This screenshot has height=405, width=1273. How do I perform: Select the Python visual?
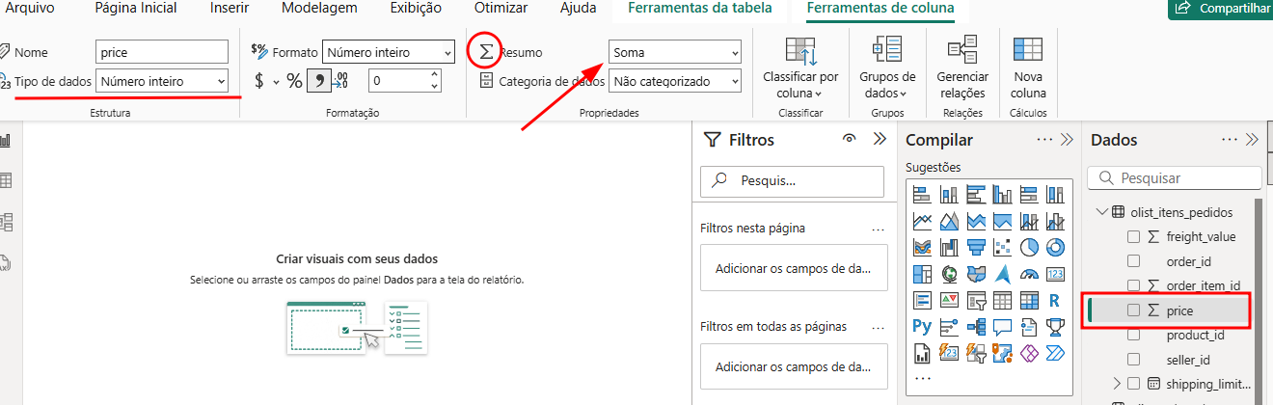[921, 328]
